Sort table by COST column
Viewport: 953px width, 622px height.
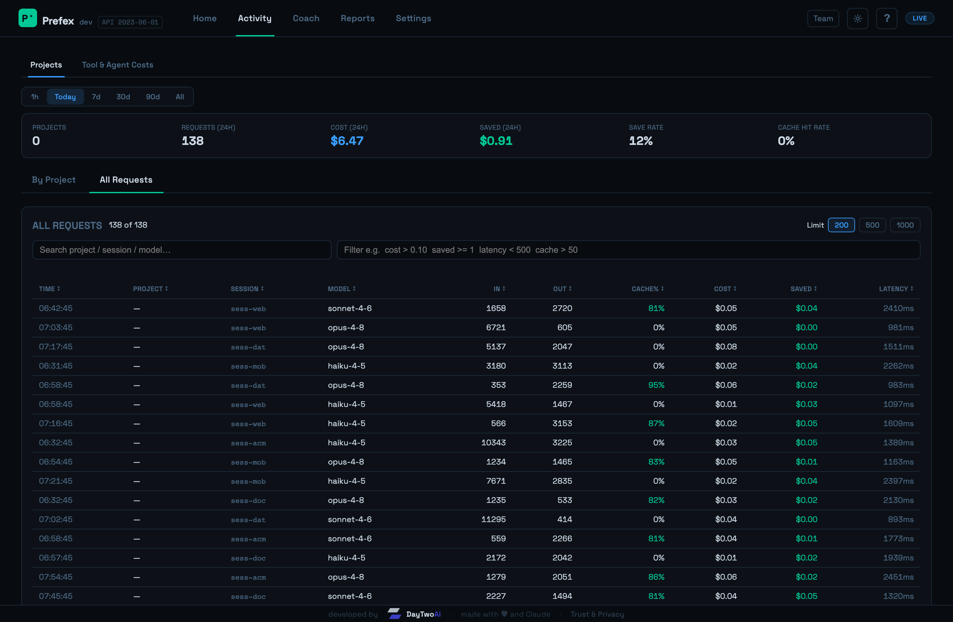[x=725, y=289]
